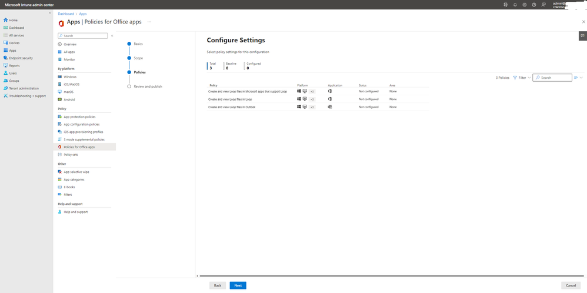Open Endpoint security section

pyautogui.click(x=18, y=58)
